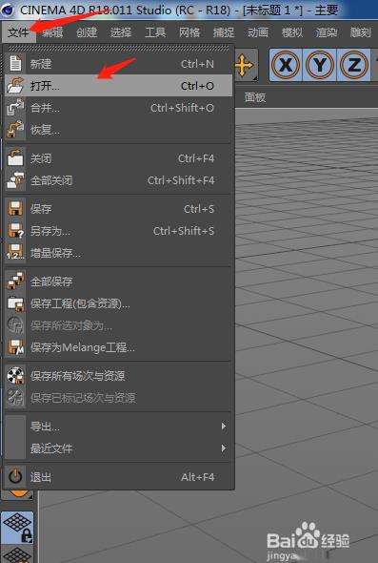The image size is (378, 563).
Task: Select the Move tool yellow arrows icon
Action: pos(245,66)
